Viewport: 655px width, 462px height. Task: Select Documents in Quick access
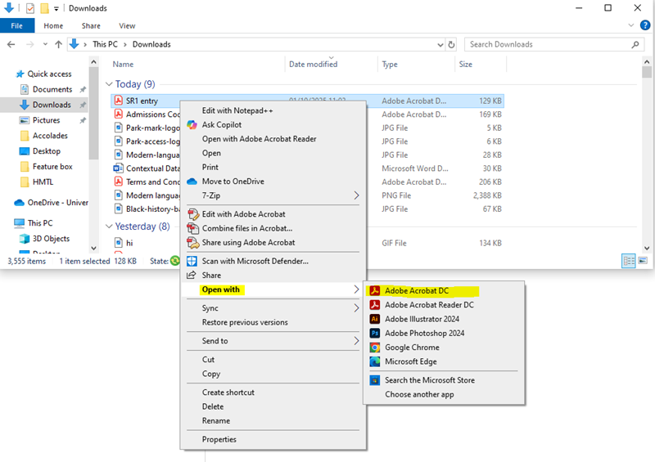(52, 89)
